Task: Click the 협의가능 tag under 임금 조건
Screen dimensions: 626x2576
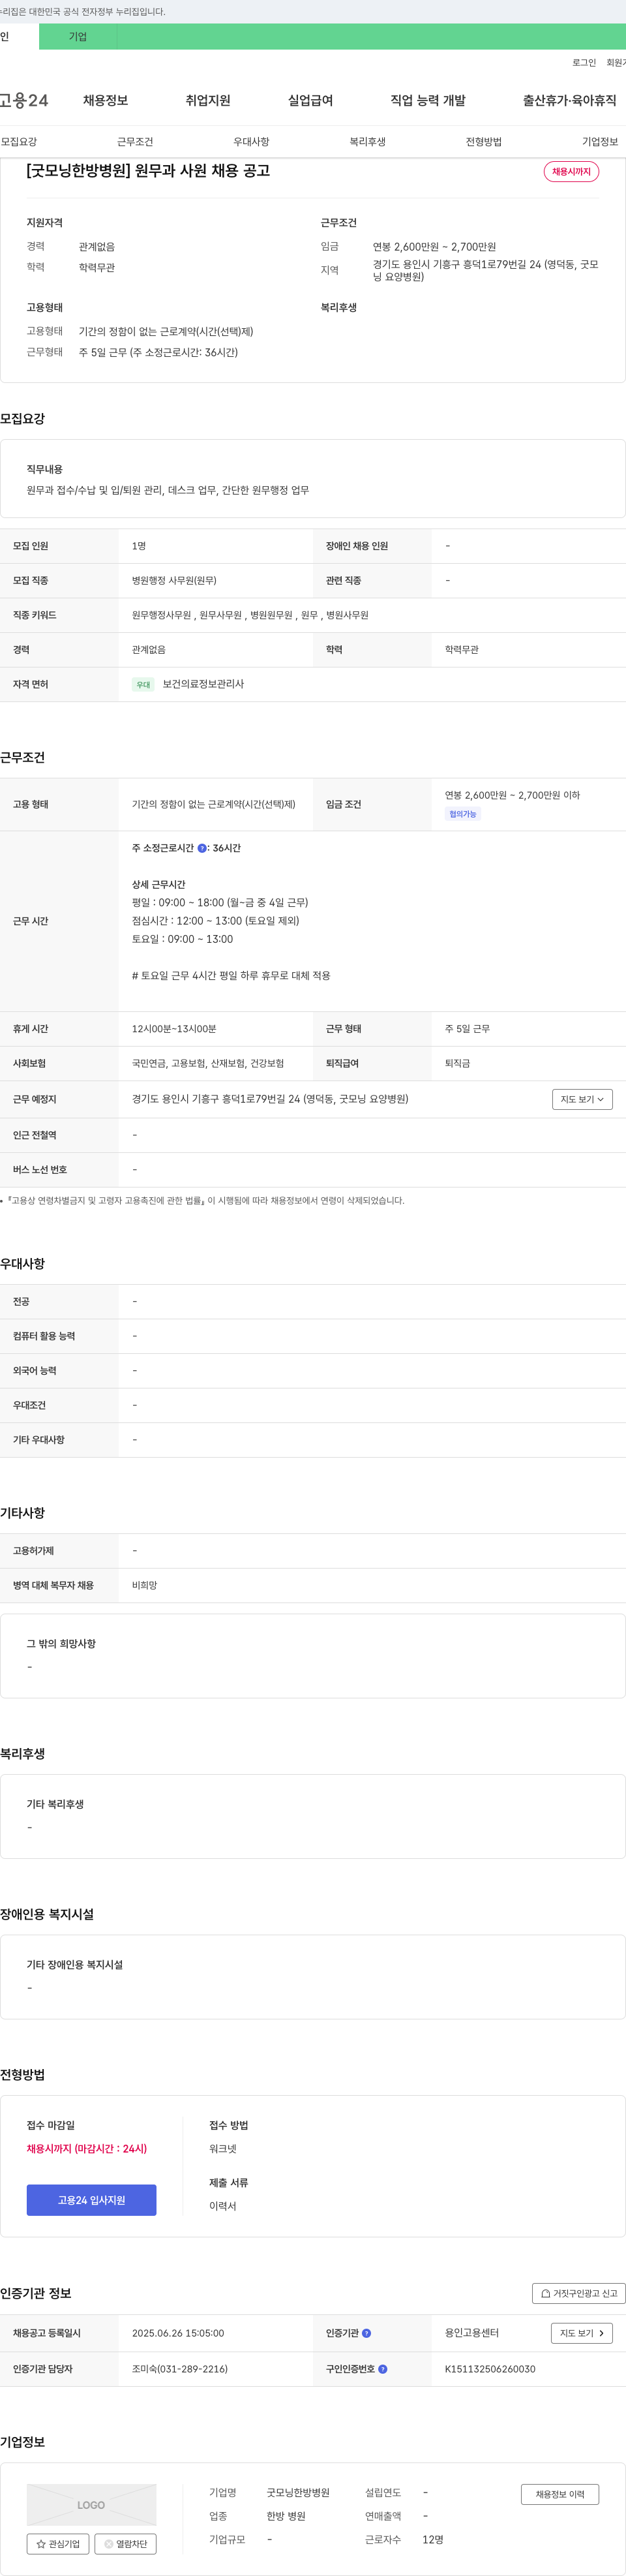Action: (x=463, y=814)
